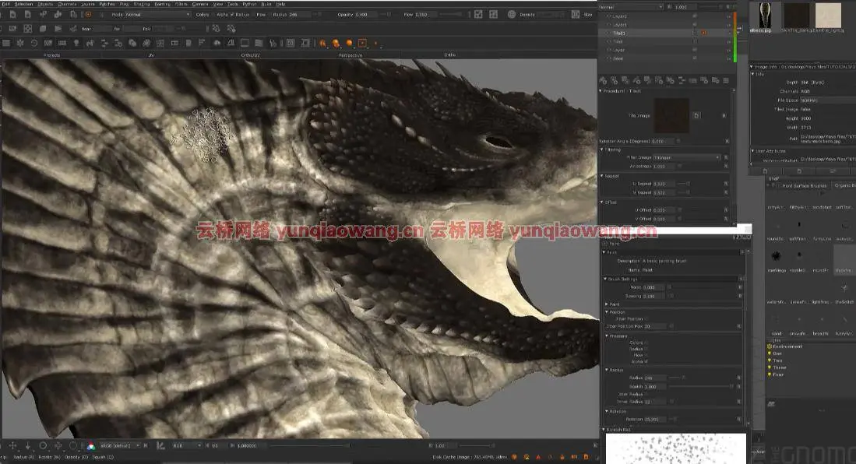Select the Flat lighting orange sphere icon

tap(322, 43)
